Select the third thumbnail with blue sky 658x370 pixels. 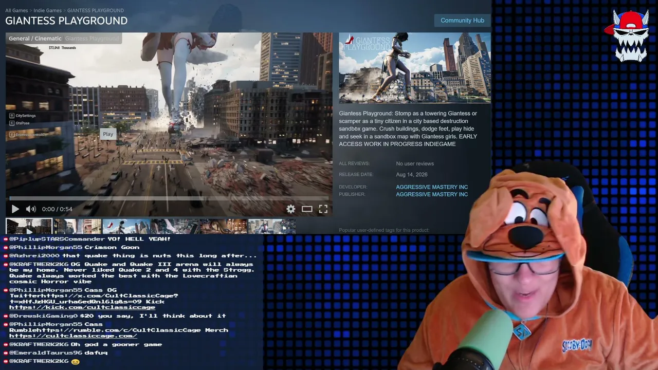click(x=126, y=226)
